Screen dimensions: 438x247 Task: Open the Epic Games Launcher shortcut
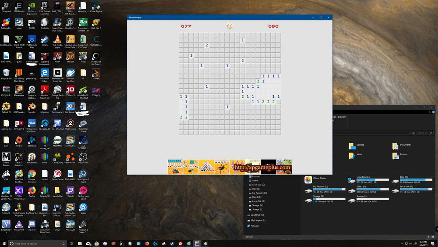[x=44, y=6]
